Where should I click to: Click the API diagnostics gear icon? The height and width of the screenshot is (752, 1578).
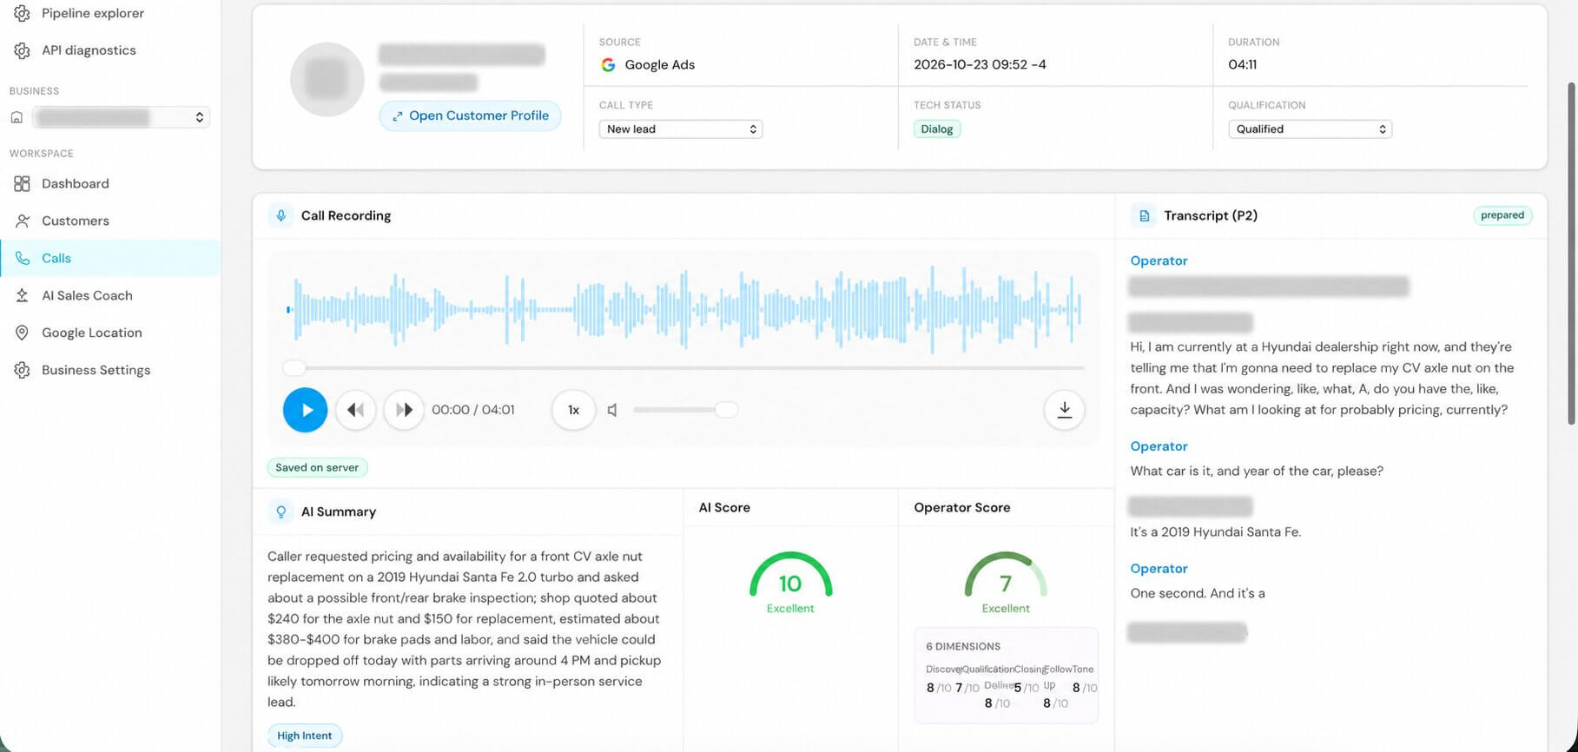click(x=22, y=50)
